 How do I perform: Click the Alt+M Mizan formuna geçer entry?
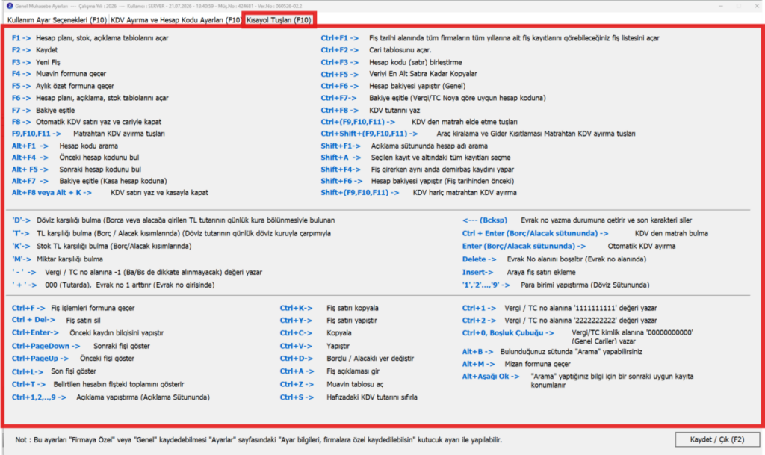pyautogui.click(x=516, y=365)
